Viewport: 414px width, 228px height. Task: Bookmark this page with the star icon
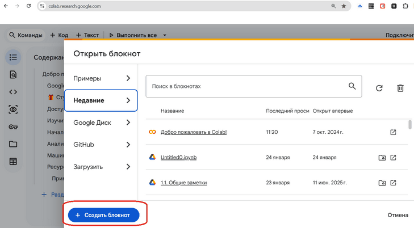pos(344,6)
